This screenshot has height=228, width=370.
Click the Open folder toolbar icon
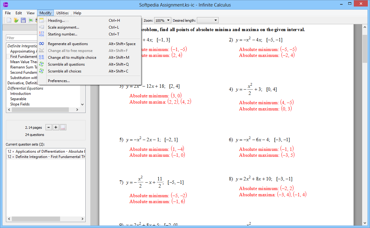point(16,20)
